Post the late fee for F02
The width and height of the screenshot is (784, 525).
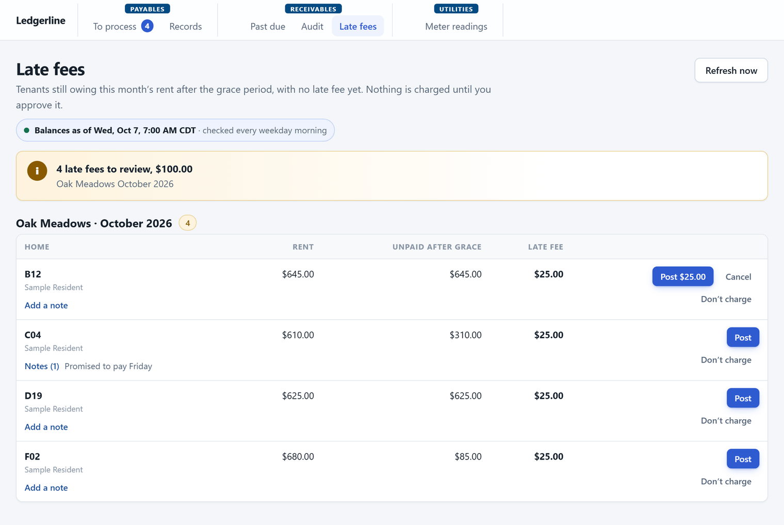743,459
